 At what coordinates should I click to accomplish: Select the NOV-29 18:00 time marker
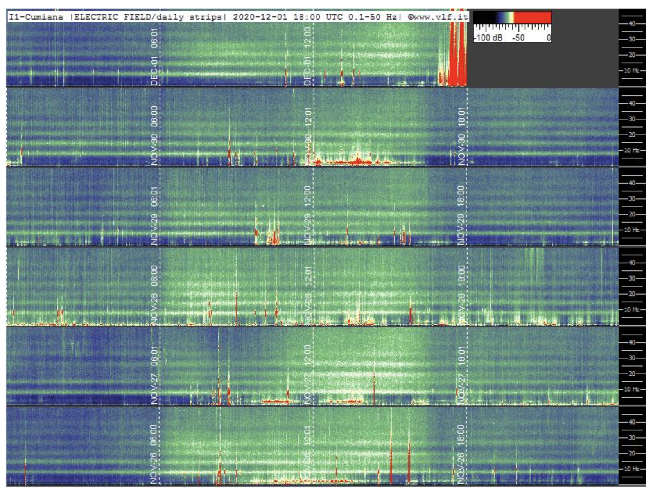(x=461, y=215)
